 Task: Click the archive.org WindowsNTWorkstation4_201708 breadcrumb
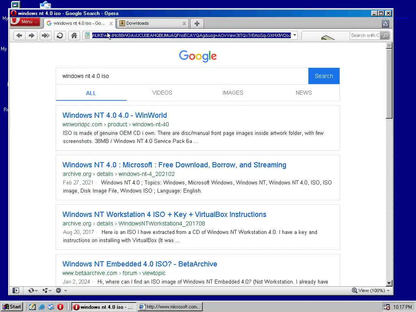[x=134, y=224]
